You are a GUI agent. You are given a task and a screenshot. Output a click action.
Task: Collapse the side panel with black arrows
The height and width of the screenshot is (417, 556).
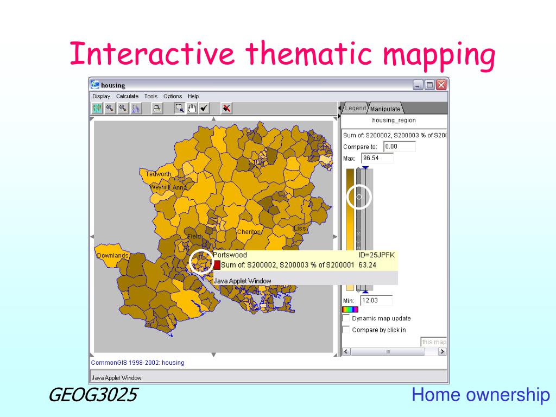(339, 111)
